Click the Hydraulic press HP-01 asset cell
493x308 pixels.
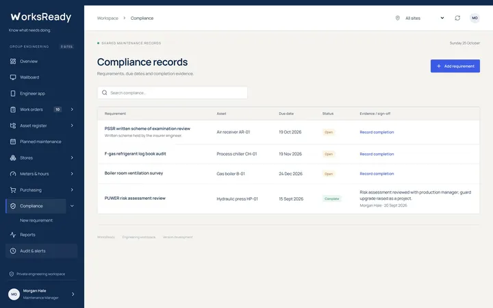tap(237, 199)
